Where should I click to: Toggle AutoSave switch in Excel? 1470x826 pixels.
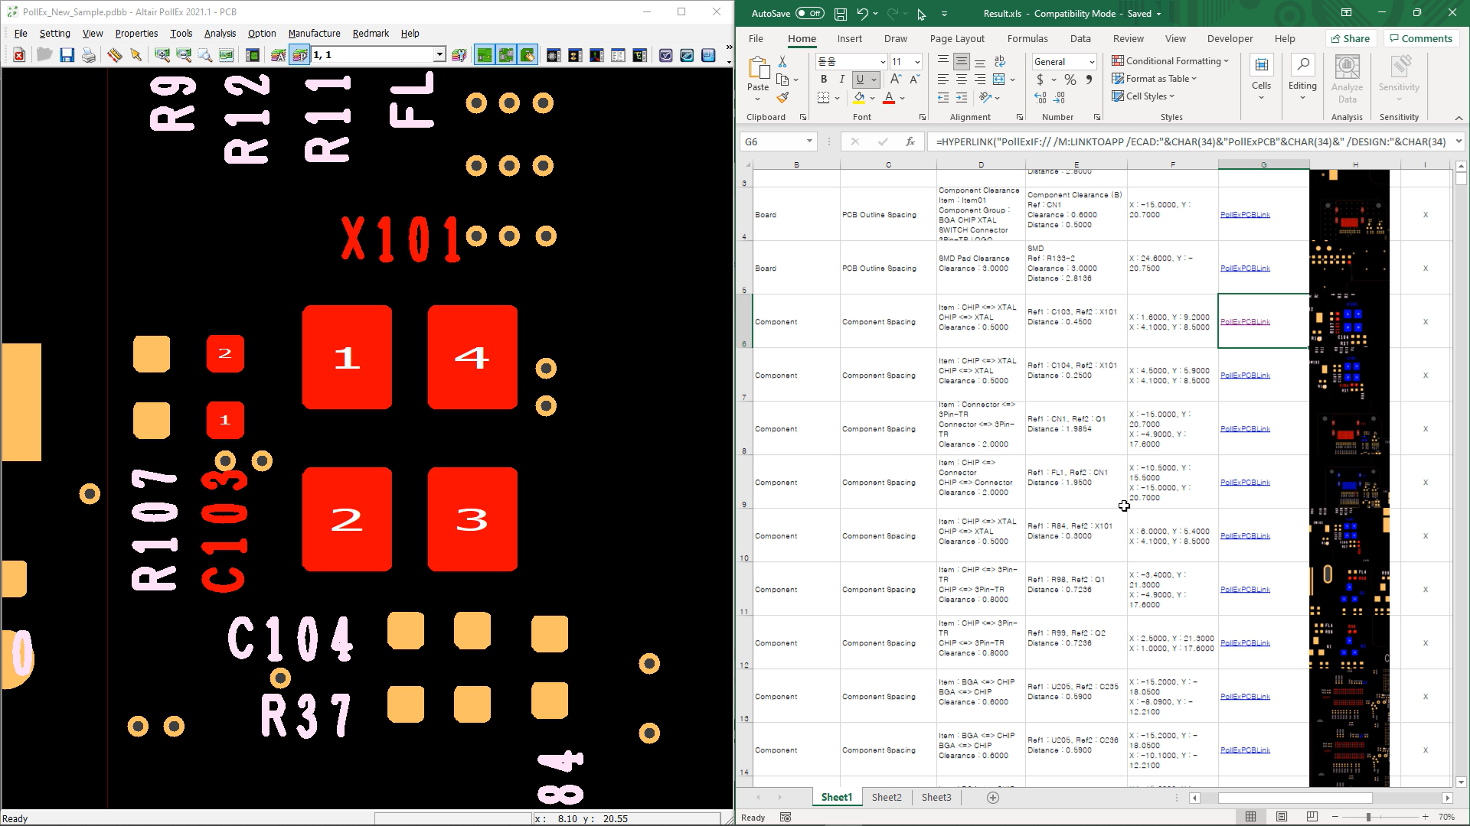(x=809, y=13)
